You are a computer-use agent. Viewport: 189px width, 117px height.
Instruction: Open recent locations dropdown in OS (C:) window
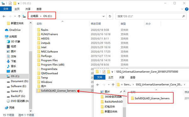15,16
